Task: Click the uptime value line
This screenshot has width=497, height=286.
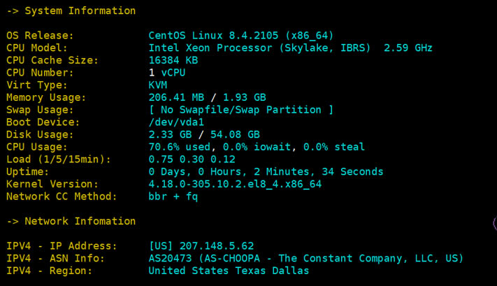Action: tap(266, 171)
